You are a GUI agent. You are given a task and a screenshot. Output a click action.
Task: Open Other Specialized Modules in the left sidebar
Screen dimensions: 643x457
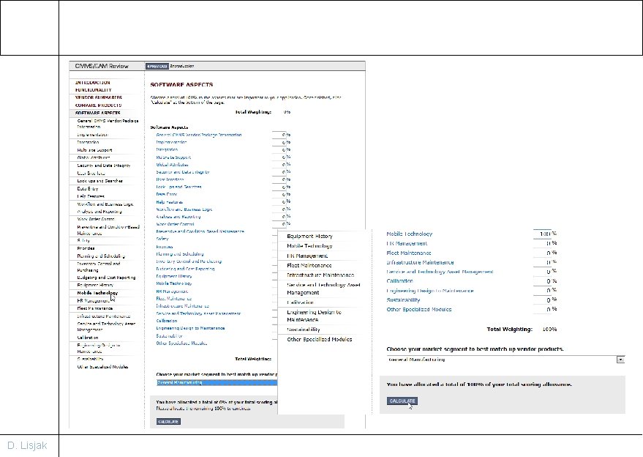(102, 367)
